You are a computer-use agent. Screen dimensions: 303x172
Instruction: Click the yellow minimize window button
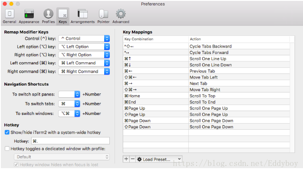(x=11, y=4)
